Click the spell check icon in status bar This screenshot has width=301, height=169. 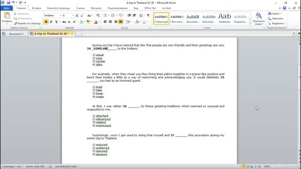pyautogui.click(x=50, y=166)
